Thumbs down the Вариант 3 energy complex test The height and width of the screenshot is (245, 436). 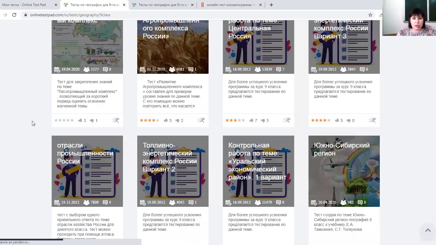point(348,120)
